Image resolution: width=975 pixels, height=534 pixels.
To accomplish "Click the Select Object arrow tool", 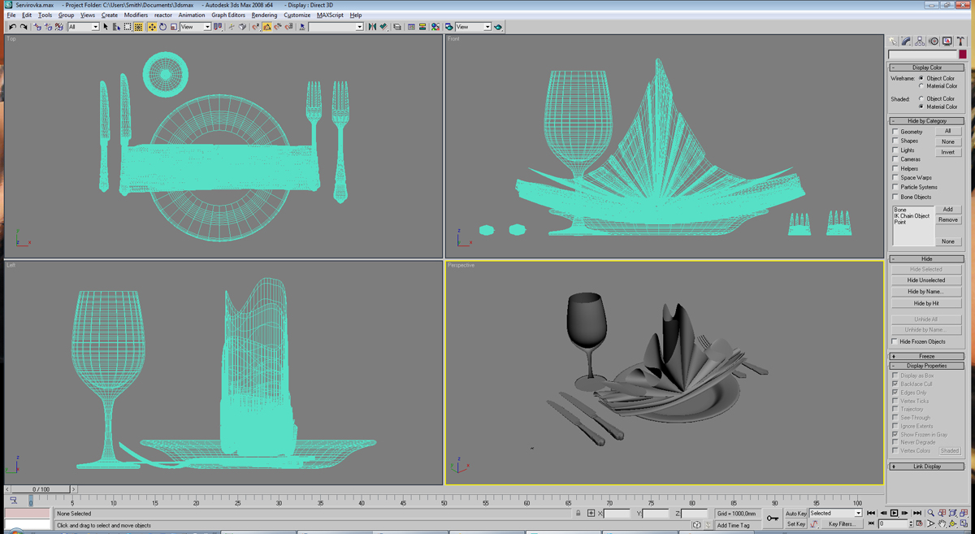I will click(106, 27).
